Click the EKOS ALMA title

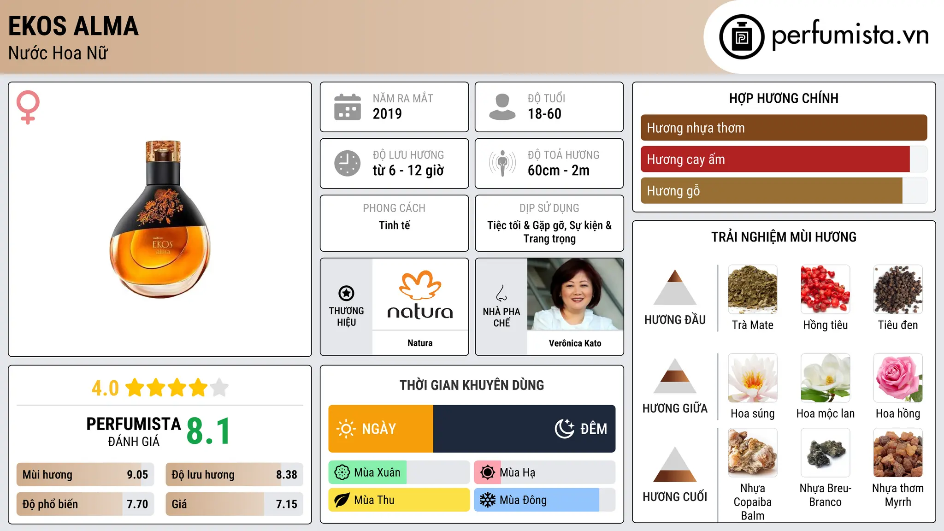pyautogui.click(x=73, y=26)
